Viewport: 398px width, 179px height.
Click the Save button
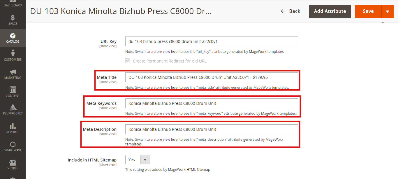368,11
